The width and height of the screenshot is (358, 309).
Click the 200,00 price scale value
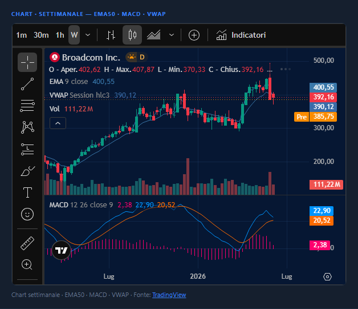tap(324, 162)
